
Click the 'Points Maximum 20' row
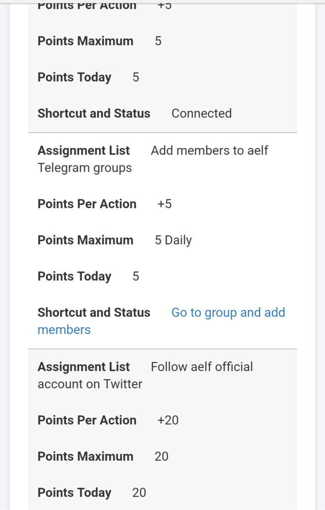coord(161,457)
